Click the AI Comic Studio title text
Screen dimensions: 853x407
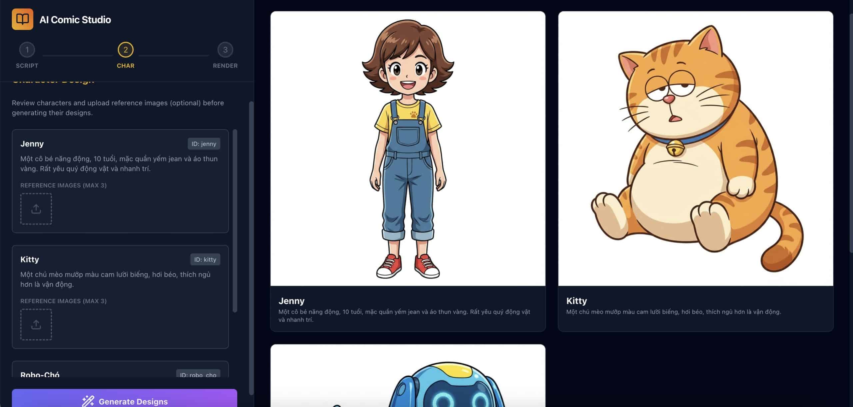pos(75,20)
